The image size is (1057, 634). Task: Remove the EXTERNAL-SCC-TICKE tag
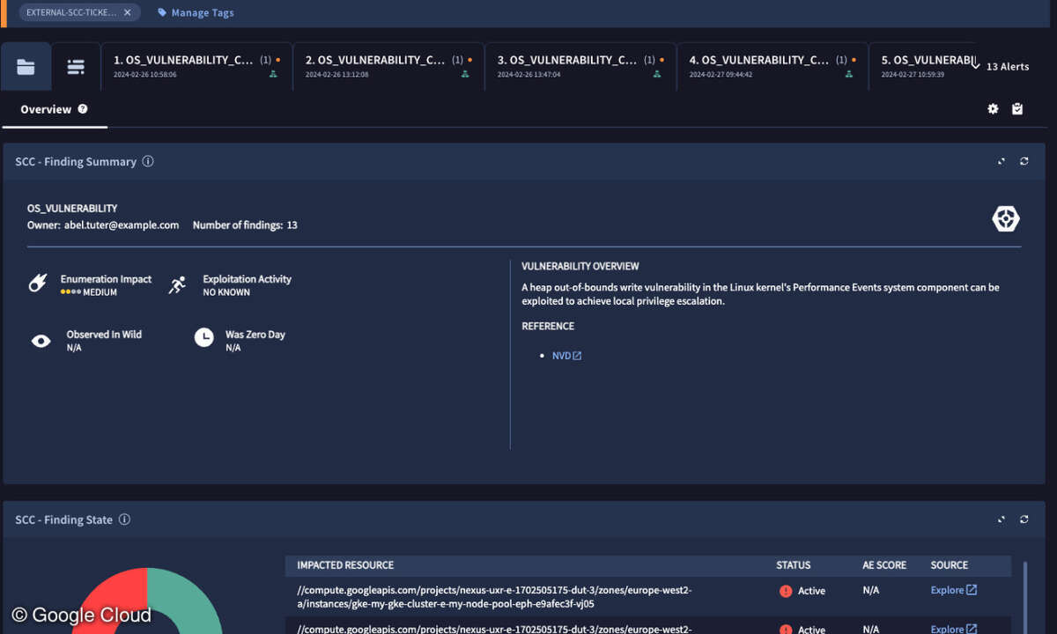128,12
